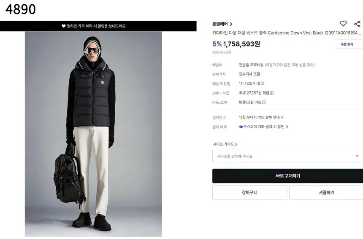Screen dimensions: 363x239
Task: Click the Toss Pay logo icon
Action: click(x=241, y=127)
